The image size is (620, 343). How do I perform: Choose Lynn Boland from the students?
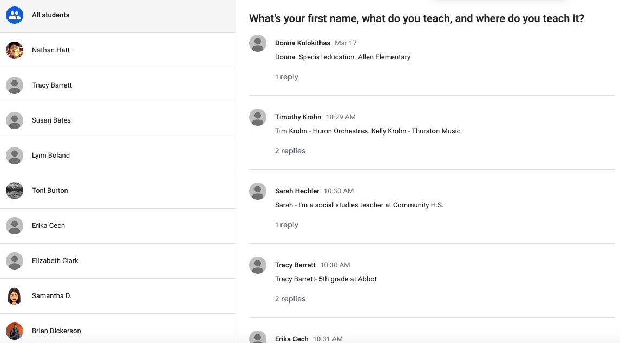point(118,156)
